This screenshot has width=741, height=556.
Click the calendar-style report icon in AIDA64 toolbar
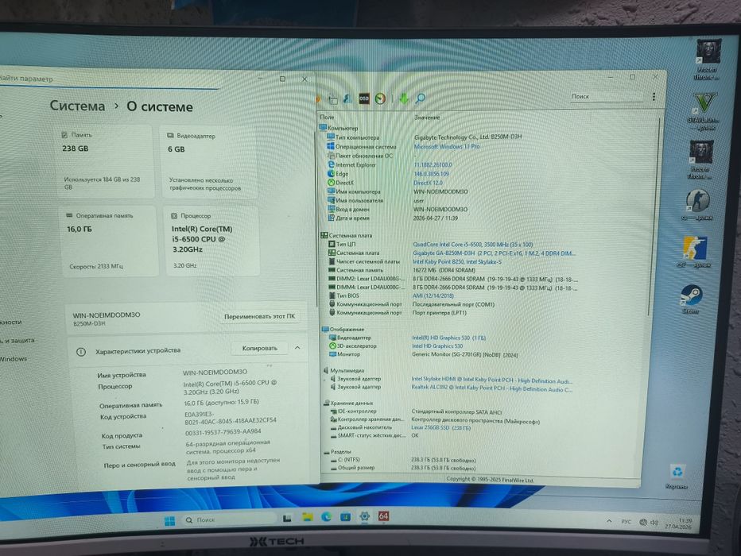[333, 99]
